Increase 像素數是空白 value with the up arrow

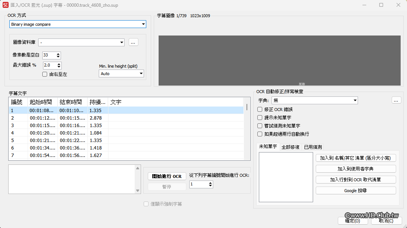click(x=59, y=53)
